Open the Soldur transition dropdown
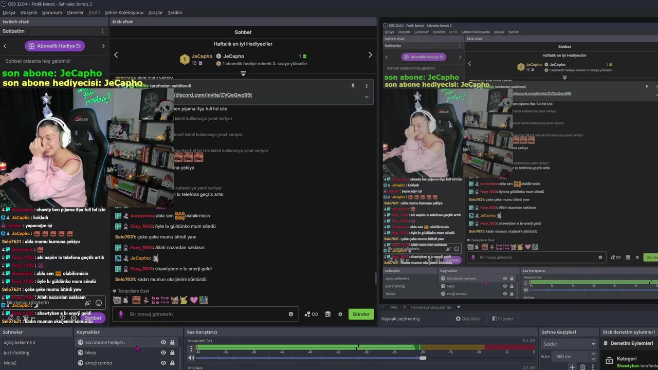This screenshot has height=370, width=658. tap(569, 344)
